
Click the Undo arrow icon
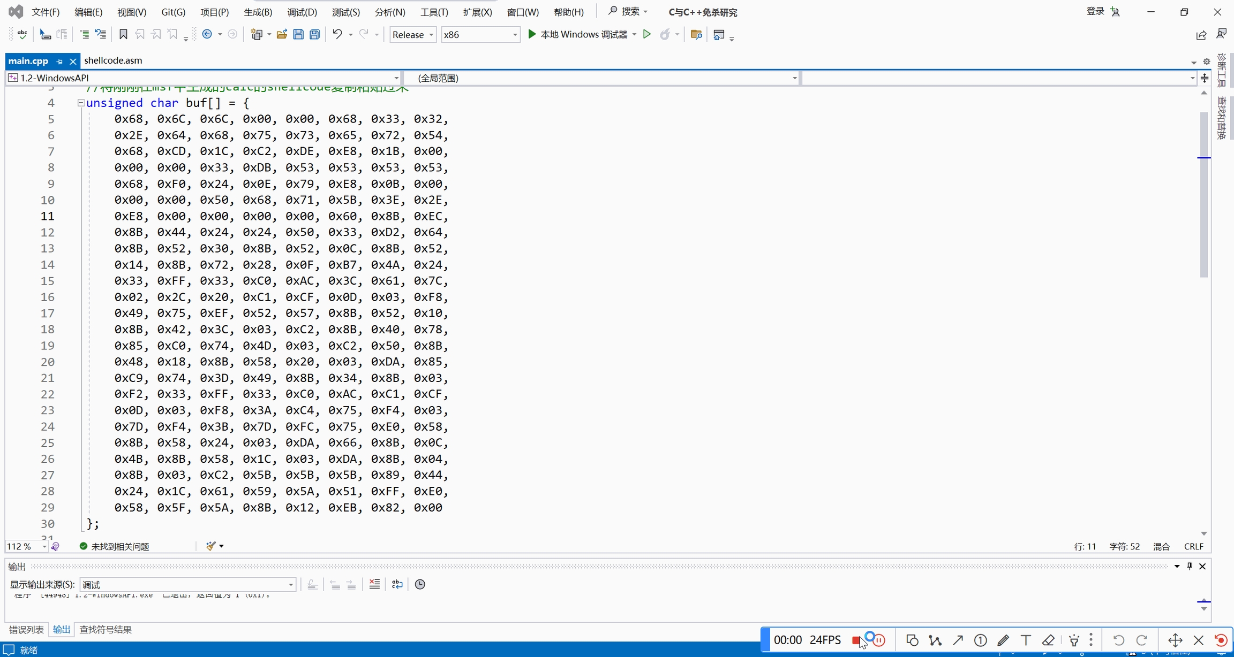click(337, 35)
